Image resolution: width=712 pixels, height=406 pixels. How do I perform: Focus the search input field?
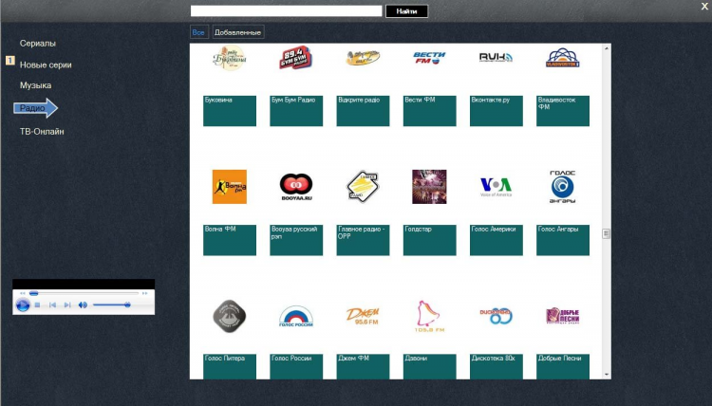pos(286,10)
